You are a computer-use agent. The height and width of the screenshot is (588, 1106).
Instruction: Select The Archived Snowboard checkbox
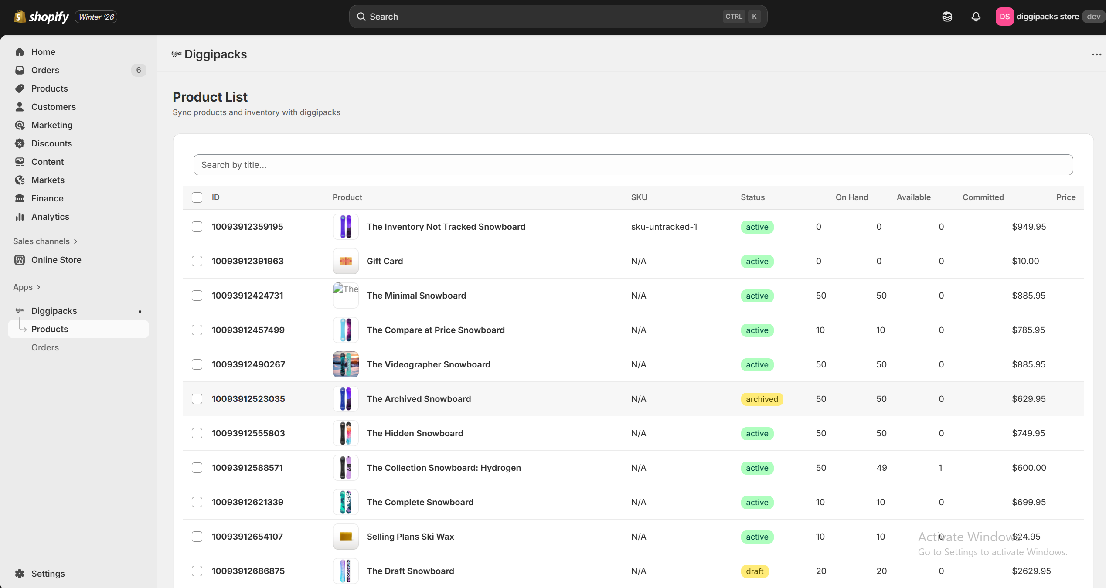tap(197, 399)
